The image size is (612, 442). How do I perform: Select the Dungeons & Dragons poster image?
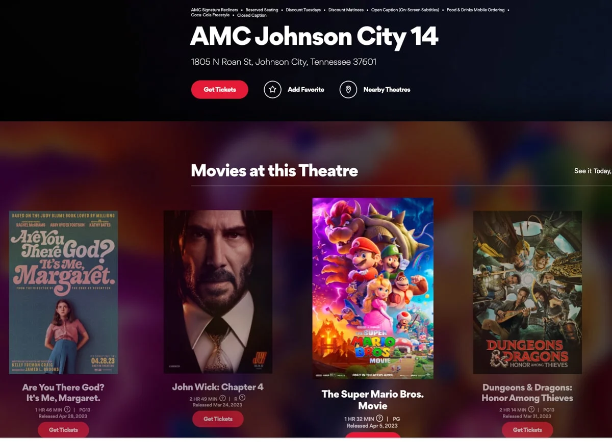click(x=527, y=292)
